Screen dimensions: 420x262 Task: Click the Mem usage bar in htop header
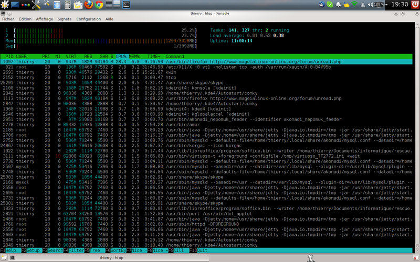pos(101,41)
